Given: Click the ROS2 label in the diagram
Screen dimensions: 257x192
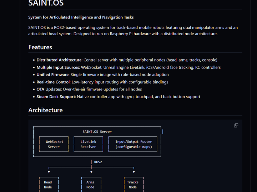Looking at the screenshot, I should coord(98,162).
